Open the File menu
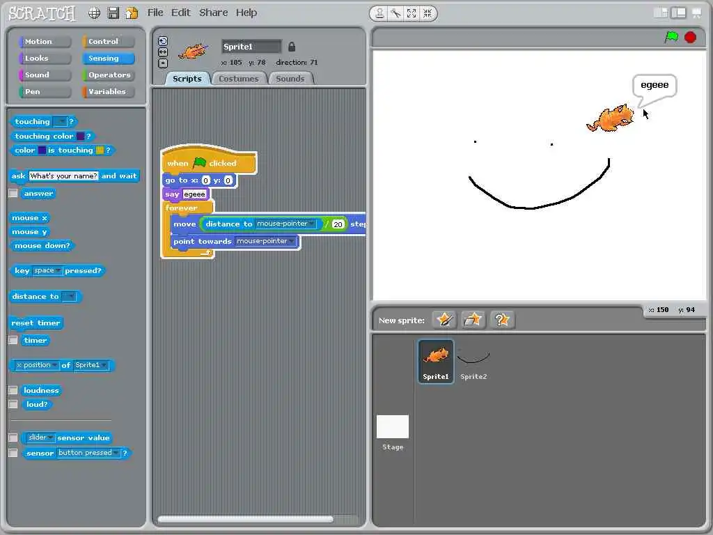Screen dimensions: 713x535 pos(155,13)
